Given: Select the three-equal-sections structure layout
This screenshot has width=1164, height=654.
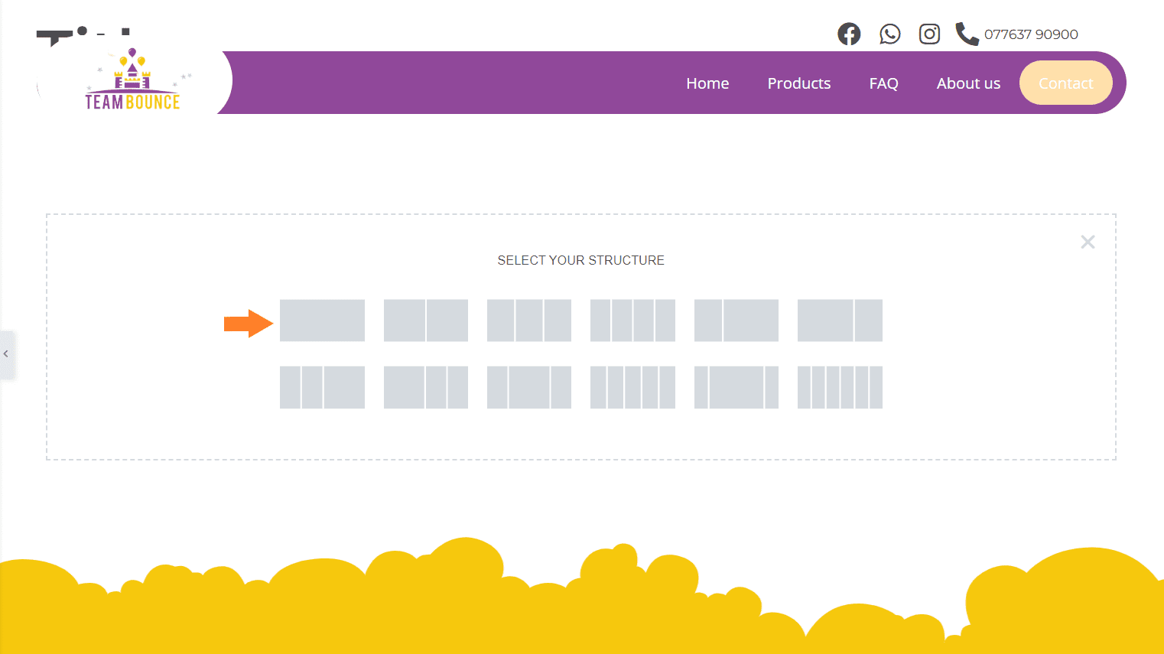Looking at the screenshot, I should click(x=529, y=320).
